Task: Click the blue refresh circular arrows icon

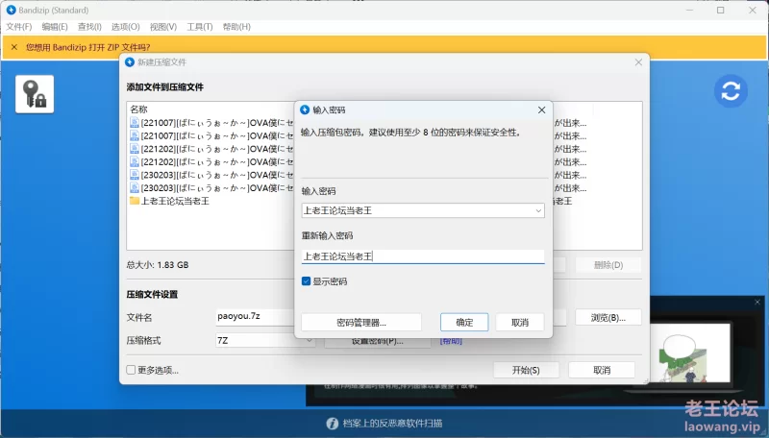Action: (x=731, y=91)
